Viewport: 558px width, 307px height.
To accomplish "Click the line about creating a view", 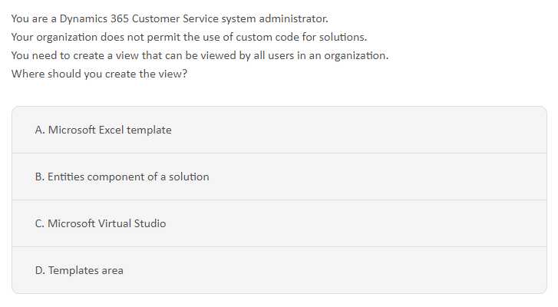I will point(200,55).
